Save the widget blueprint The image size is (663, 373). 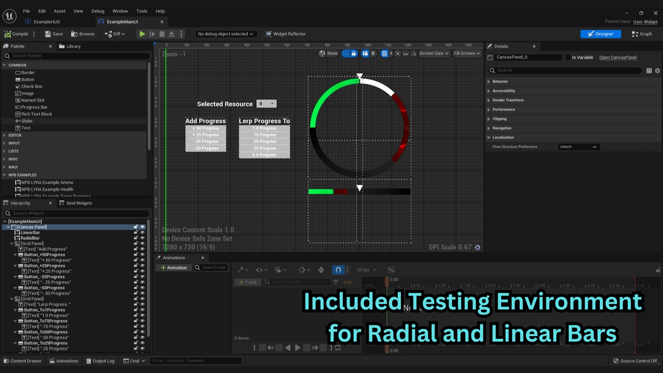[54, 34]
